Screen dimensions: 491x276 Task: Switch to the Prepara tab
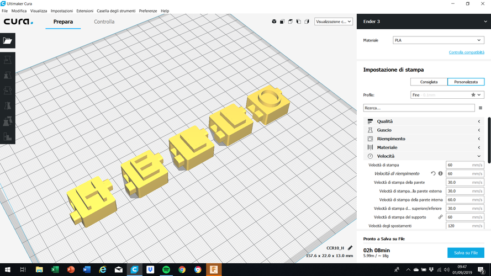coord(63,22)
